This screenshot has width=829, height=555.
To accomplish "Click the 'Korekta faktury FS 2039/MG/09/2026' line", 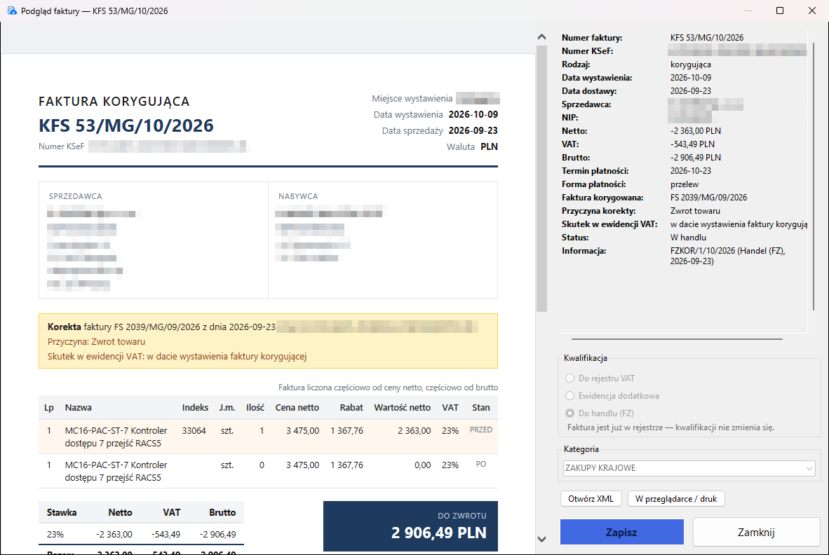I will tap(161, 327).
